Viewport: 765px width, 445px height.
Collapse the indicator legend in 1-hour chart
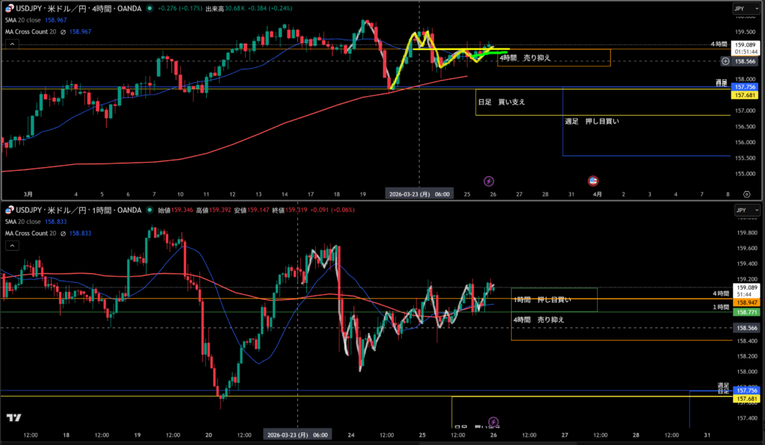tap(11, 245)
